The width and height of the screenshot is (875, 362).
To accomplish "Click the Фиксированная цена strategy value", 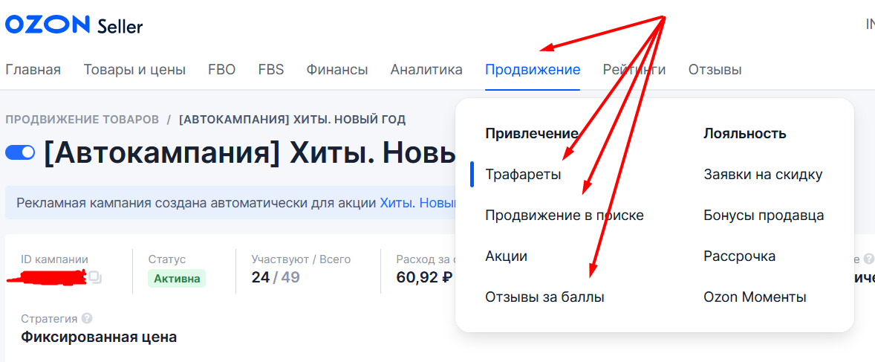I will click(99, 337).
